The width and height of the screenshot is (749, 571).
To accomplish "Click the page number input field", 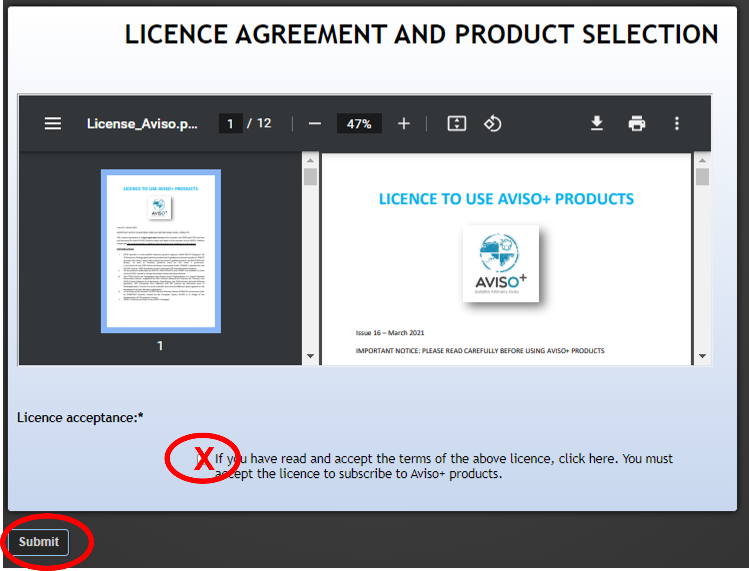I will click(230, 123).
